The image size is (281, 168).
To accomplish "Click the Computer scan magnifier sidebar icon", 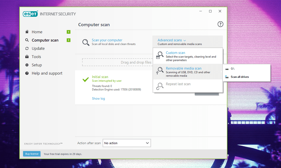I will (x=27, y=40).
